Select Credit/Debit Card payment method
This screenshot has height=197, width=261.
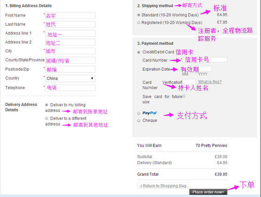(x=138, y=52)
